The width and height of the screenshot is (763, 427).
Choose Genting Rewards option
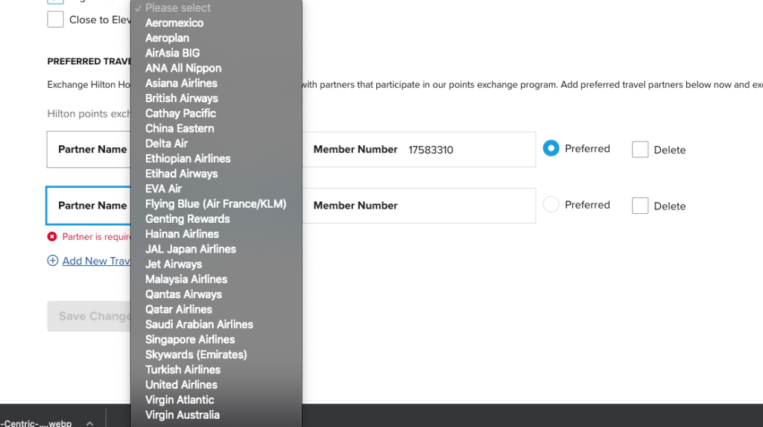pos(217,219)
